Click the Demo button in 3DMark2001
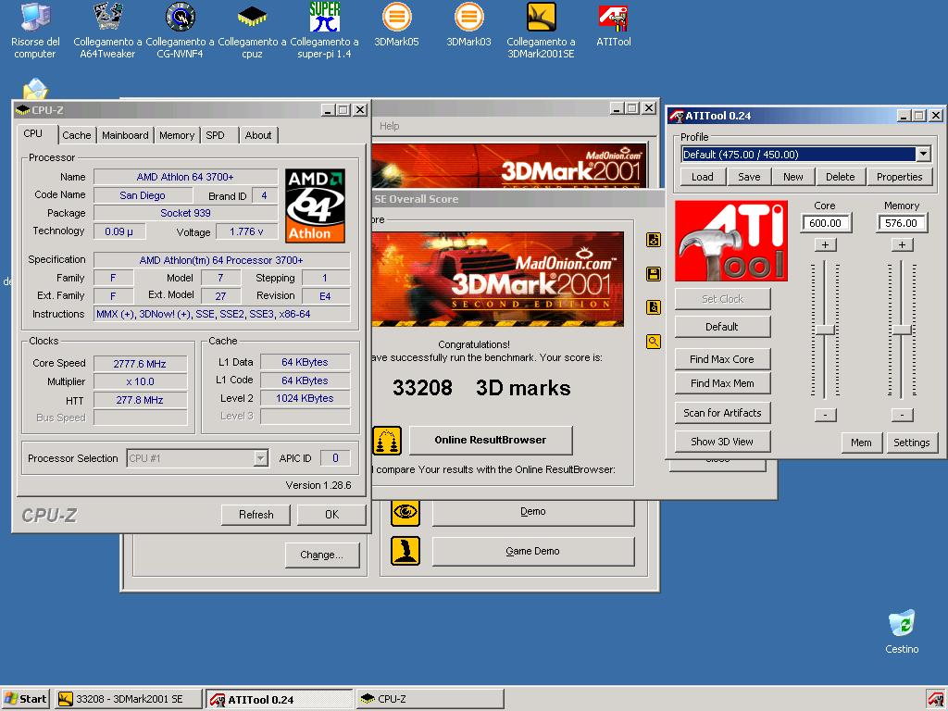948x711 pixels. [x=532, y=511]
